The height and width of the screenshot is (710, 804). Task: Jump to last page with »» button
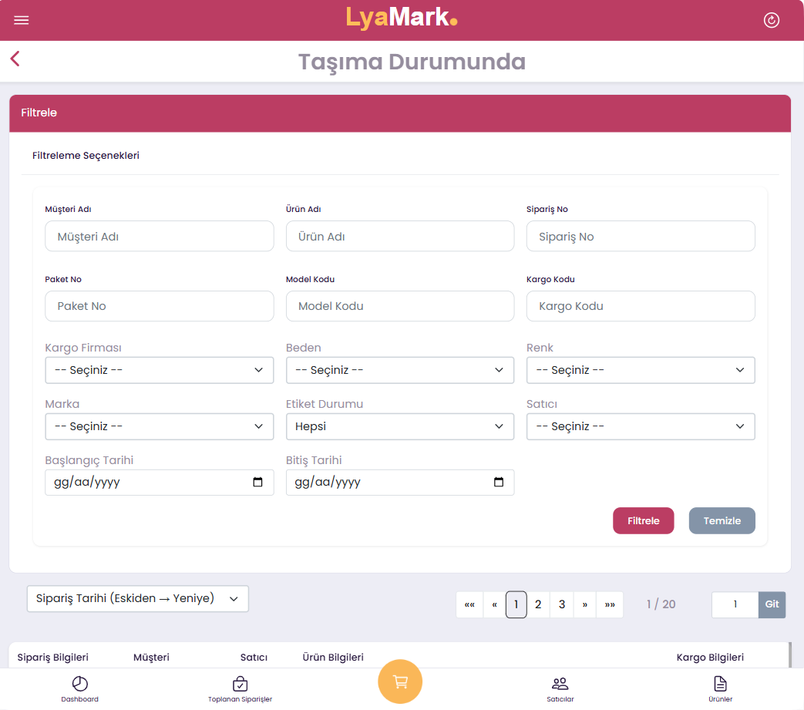click(x=610, y=605)
